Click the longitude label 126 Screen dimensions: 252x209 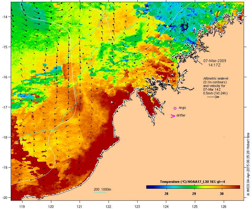pos(223,207)
